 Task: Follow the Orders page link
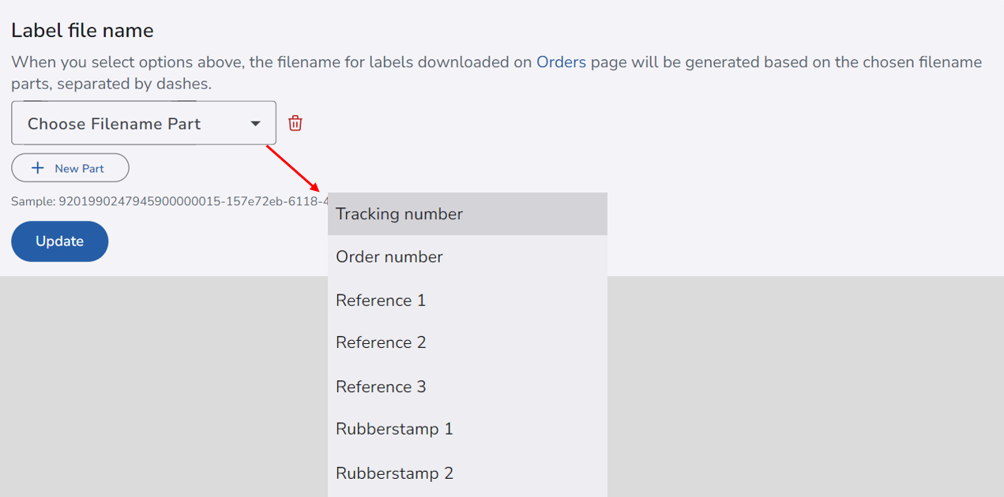[561, 62]
